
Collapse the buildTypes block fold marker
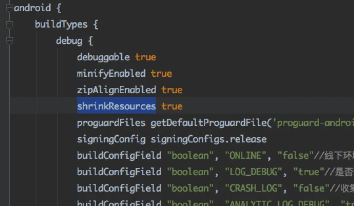click(9, 25)
